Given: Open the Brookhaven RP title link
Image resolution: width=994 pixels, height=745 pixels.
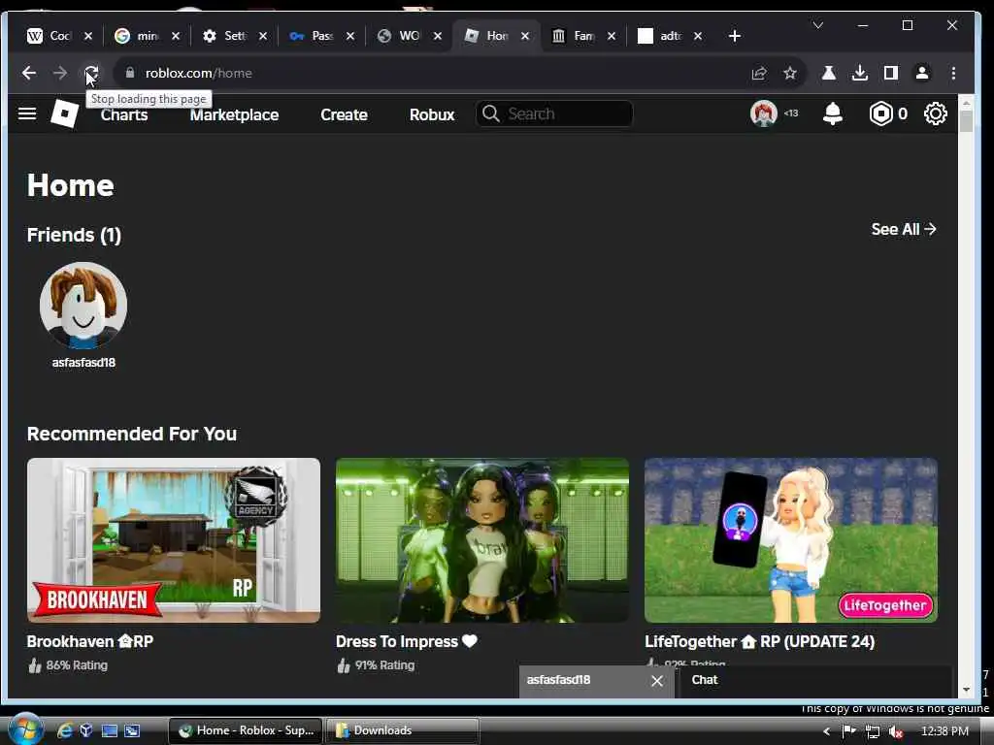Looking at the screenshot, I should click(90, 641).
